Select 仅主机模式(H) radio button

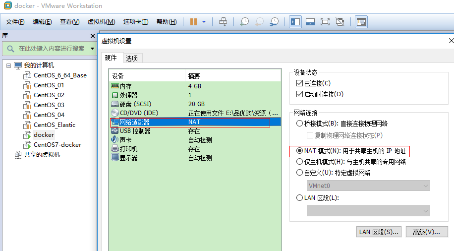click(x=299, y=162)
